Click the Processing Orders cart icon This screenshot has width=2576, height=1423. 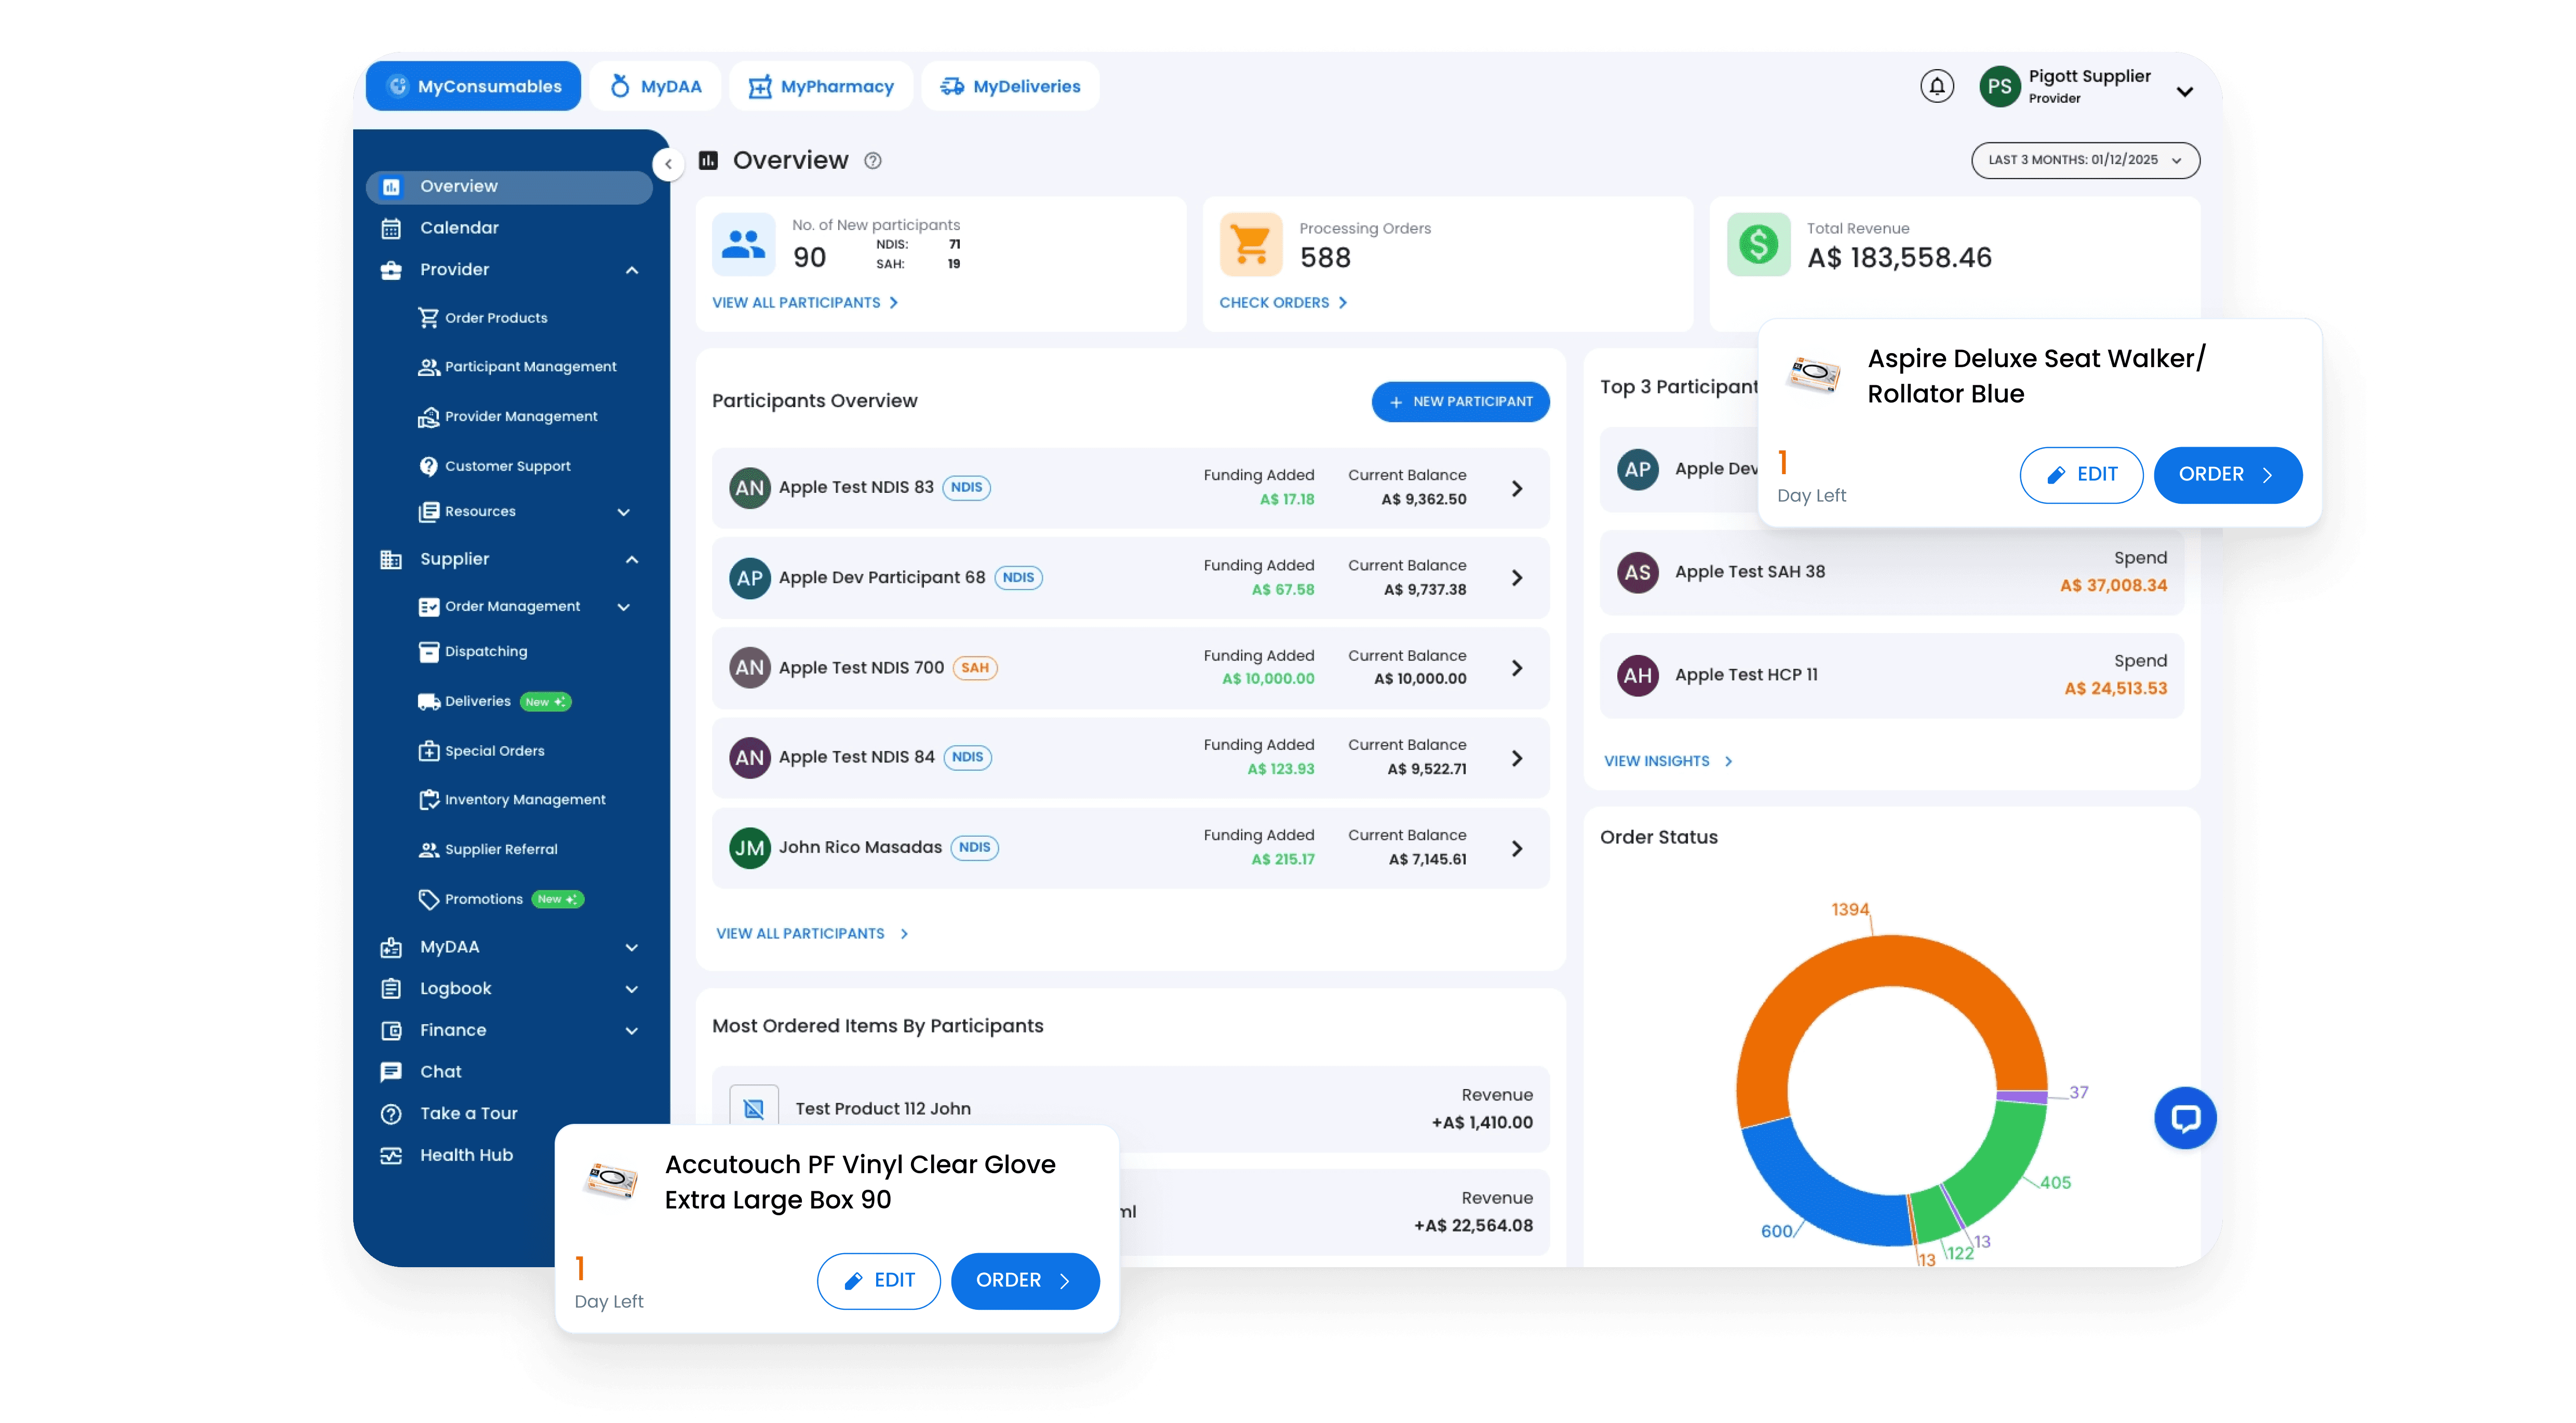pos(1250,245)
